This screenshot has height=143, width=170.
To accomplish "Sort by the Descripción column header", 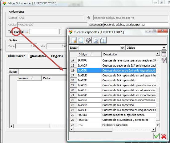I will (129, 54).
